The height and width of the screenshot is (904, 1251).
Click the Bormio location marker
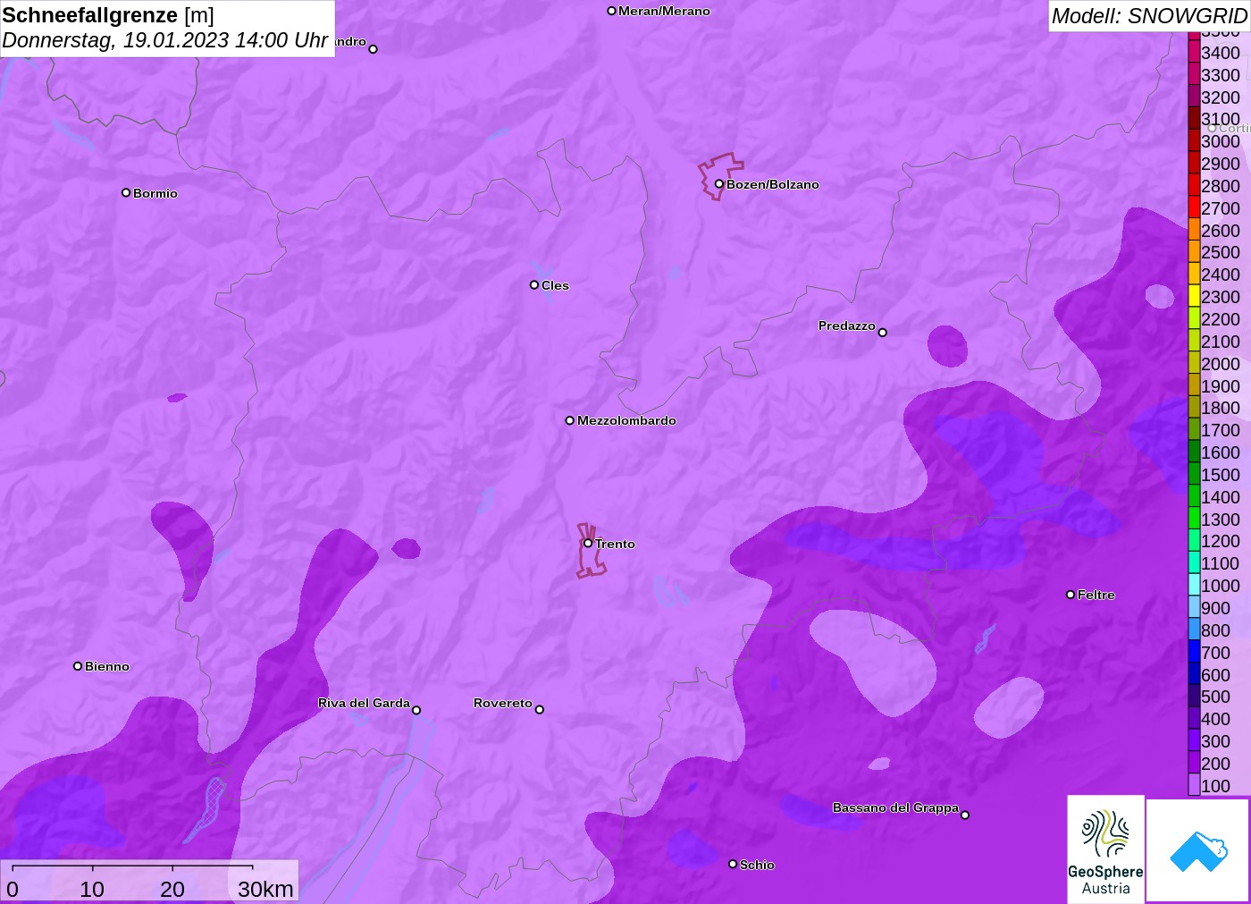click(126, 192)
